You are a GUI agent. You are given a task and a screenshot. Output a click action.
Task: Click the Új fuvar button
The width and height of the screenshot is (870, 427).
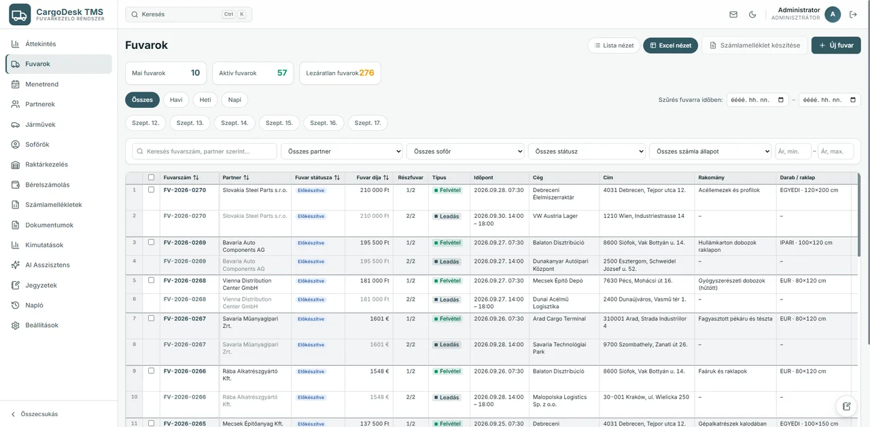click(836, 45)
